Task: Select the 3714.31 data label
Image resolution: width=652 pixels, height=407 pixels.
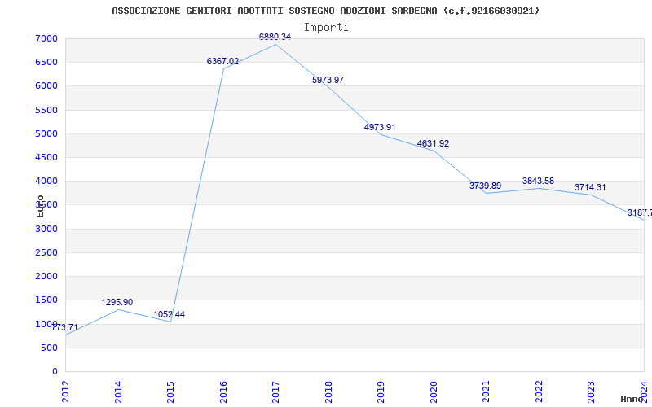Action: coord(590,188)
